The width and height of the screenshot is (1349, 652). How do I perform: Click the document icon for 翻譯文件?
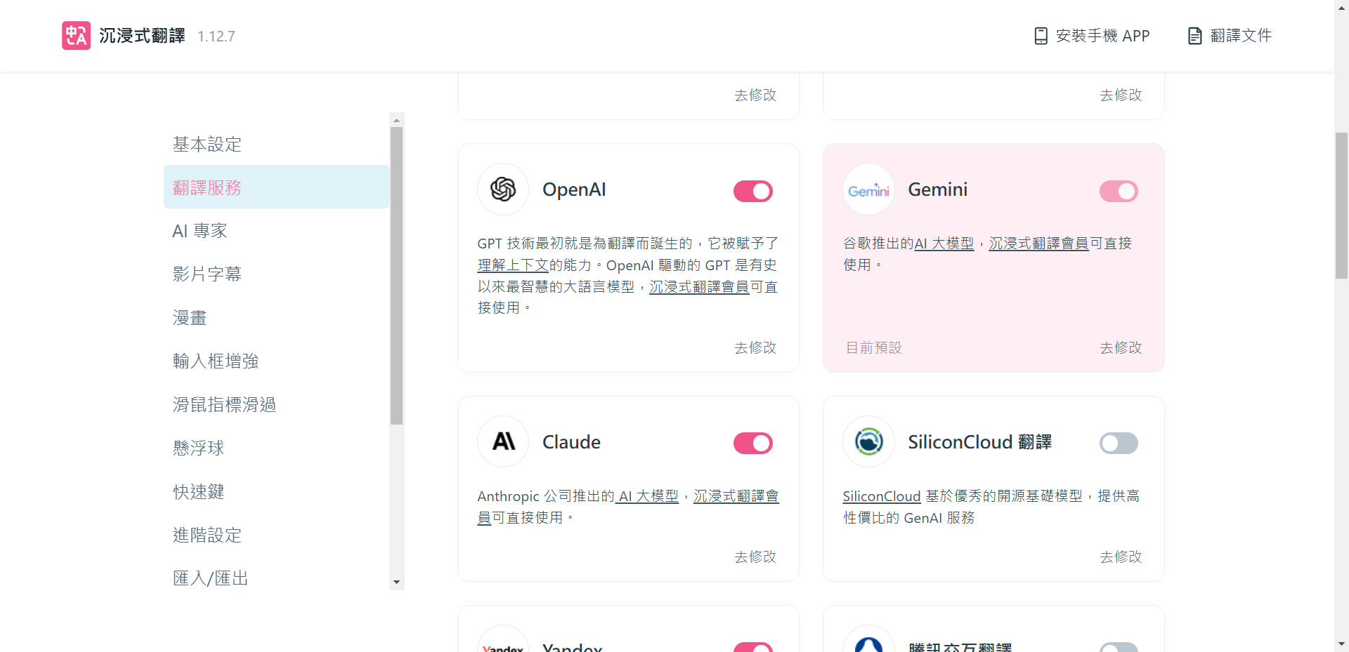click(1194, 36)
